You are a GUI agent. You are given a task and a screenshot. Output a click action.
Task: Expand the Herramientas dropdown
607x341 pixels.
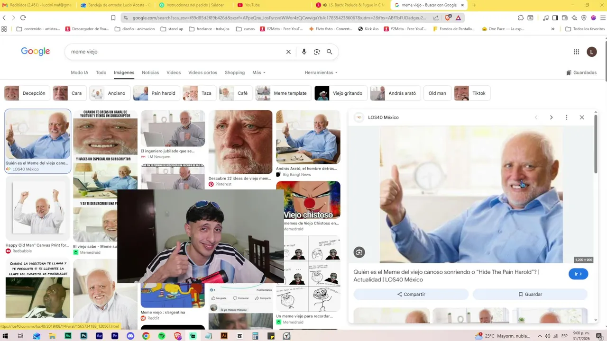pyautogui.click(x=321, y=72)
